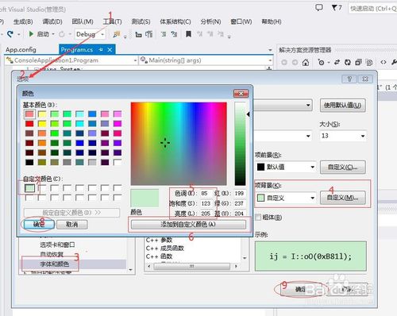Open the font name dropdown arrow
The height and width of the screenshot is (316, 397).
tap(308, 136)
